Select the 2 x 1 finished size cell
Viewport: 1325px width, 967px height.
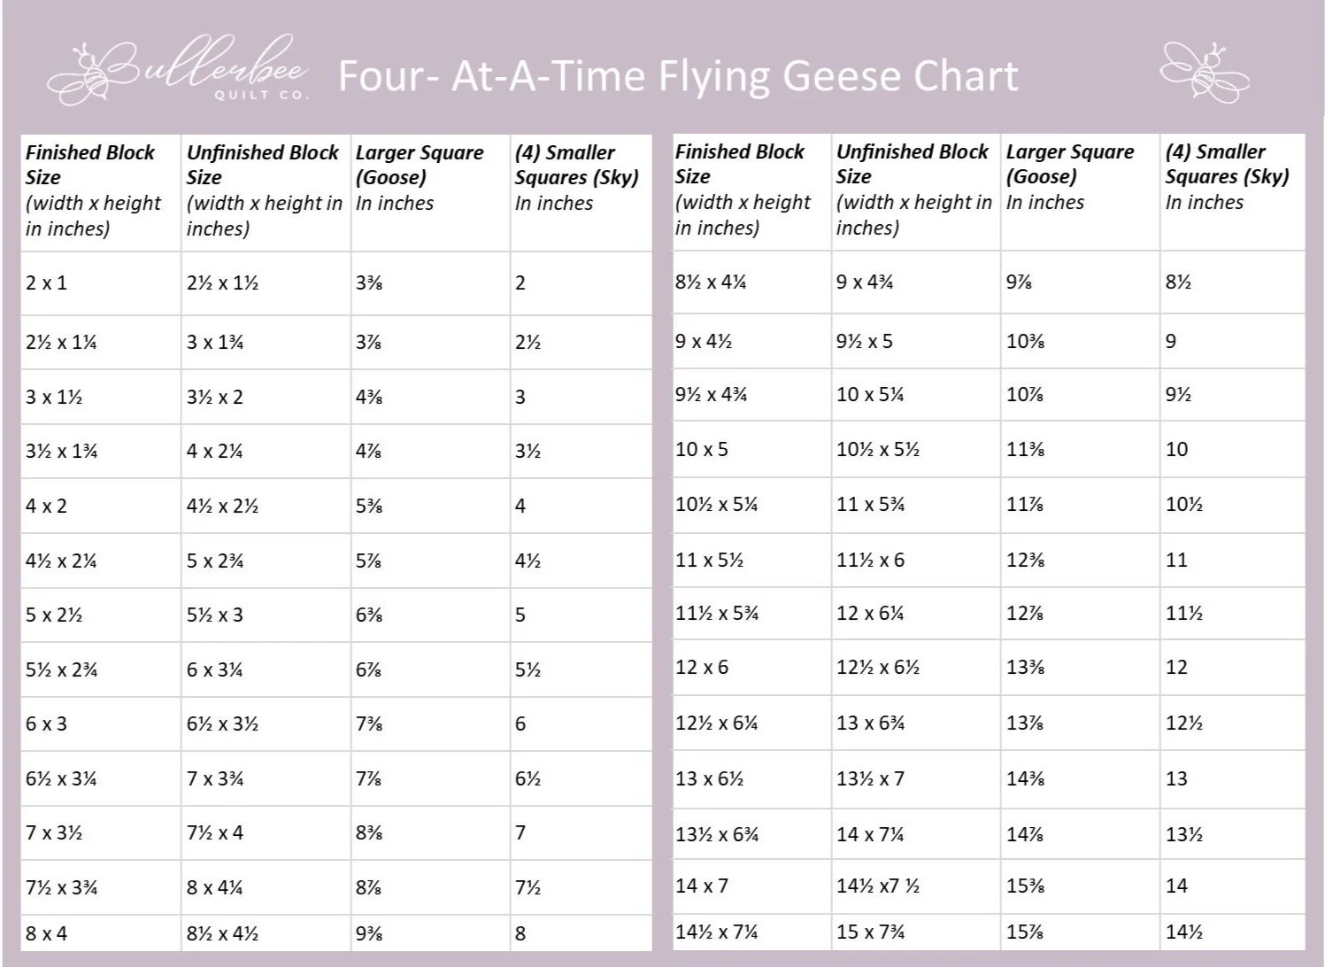pyautogui.click(x=101, y=283)
